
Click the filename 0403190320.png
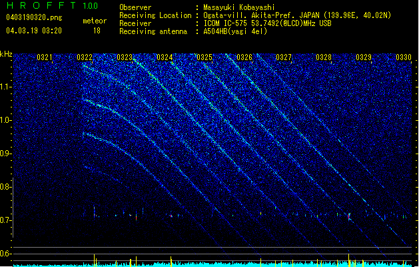34,17
